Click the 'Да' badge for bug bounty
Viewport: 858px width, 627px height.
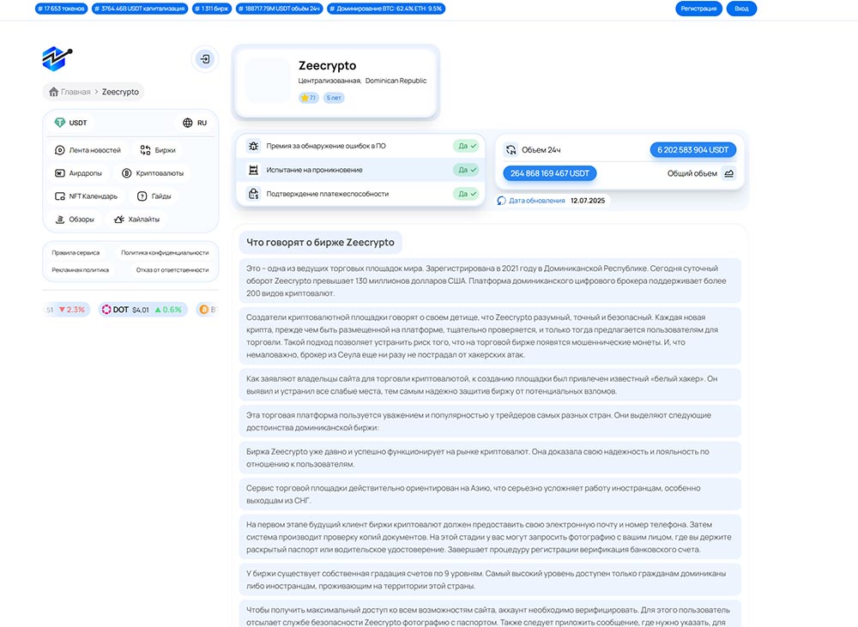pyautogui.click(x=468, y=146)
